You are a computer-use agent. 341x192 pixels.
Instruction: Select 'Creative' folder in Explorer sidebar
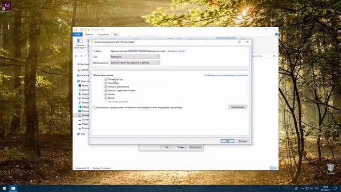point(83,70)
